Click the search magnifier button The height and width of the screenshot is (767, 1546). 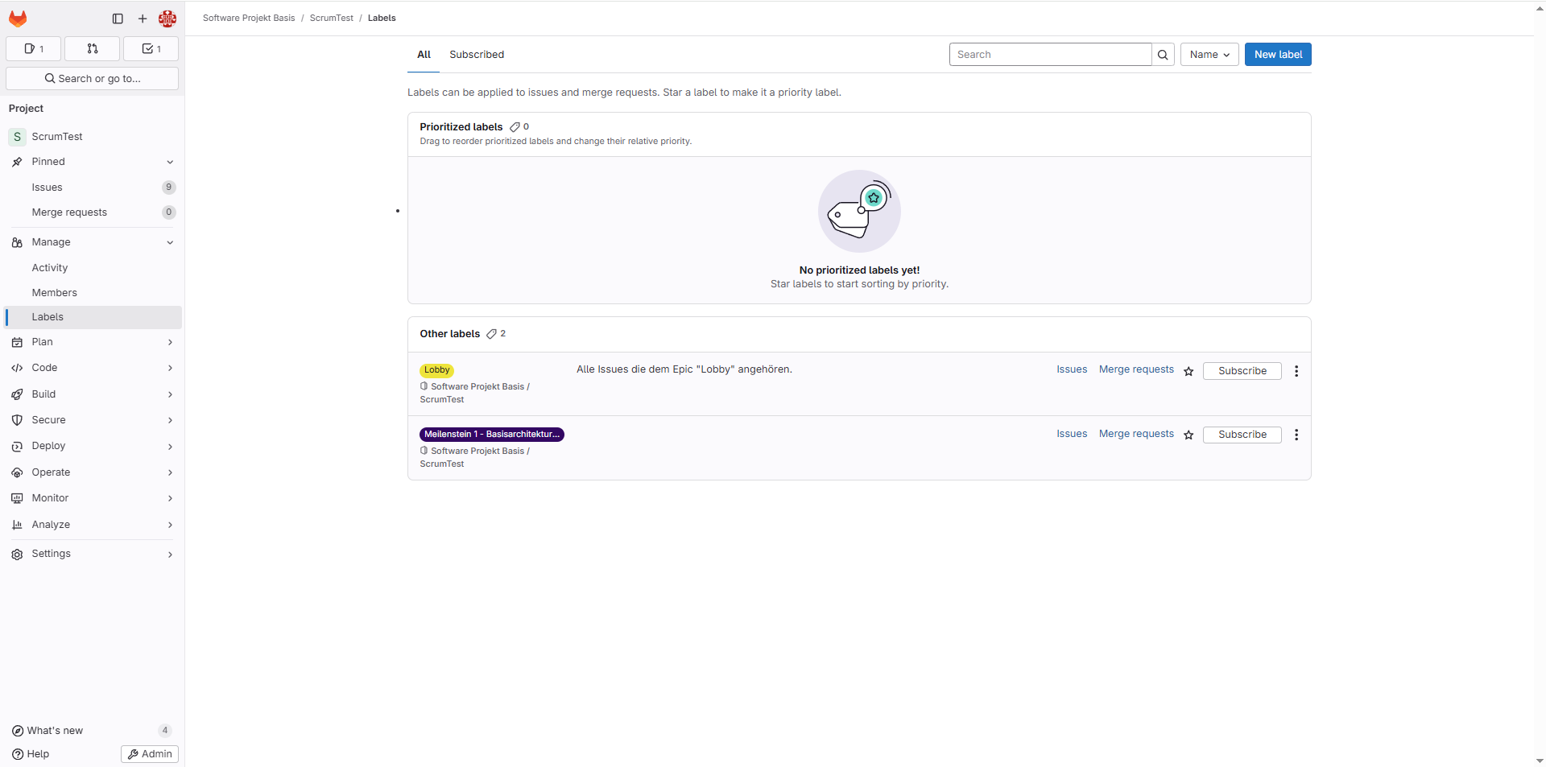point(1163,55)
